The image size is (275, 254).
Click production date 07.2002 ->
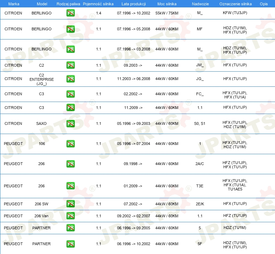133,204
